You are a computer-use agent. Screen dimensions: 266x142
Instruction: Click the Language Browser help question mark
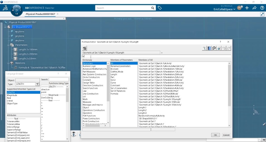coord(58,74)
